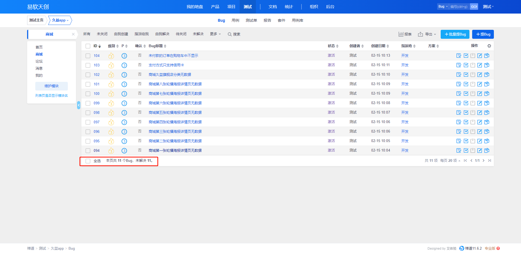Click 列表页是否显示模块名 link
Screen dimensions: 521x254
click(52, 95)
